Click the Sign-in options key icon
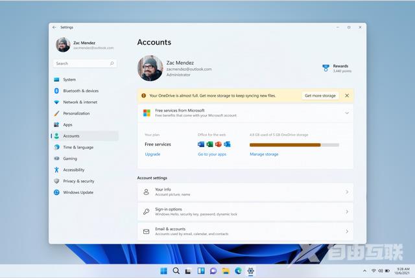The height and width of the screenshot is (278, 415). pos(146,212)
